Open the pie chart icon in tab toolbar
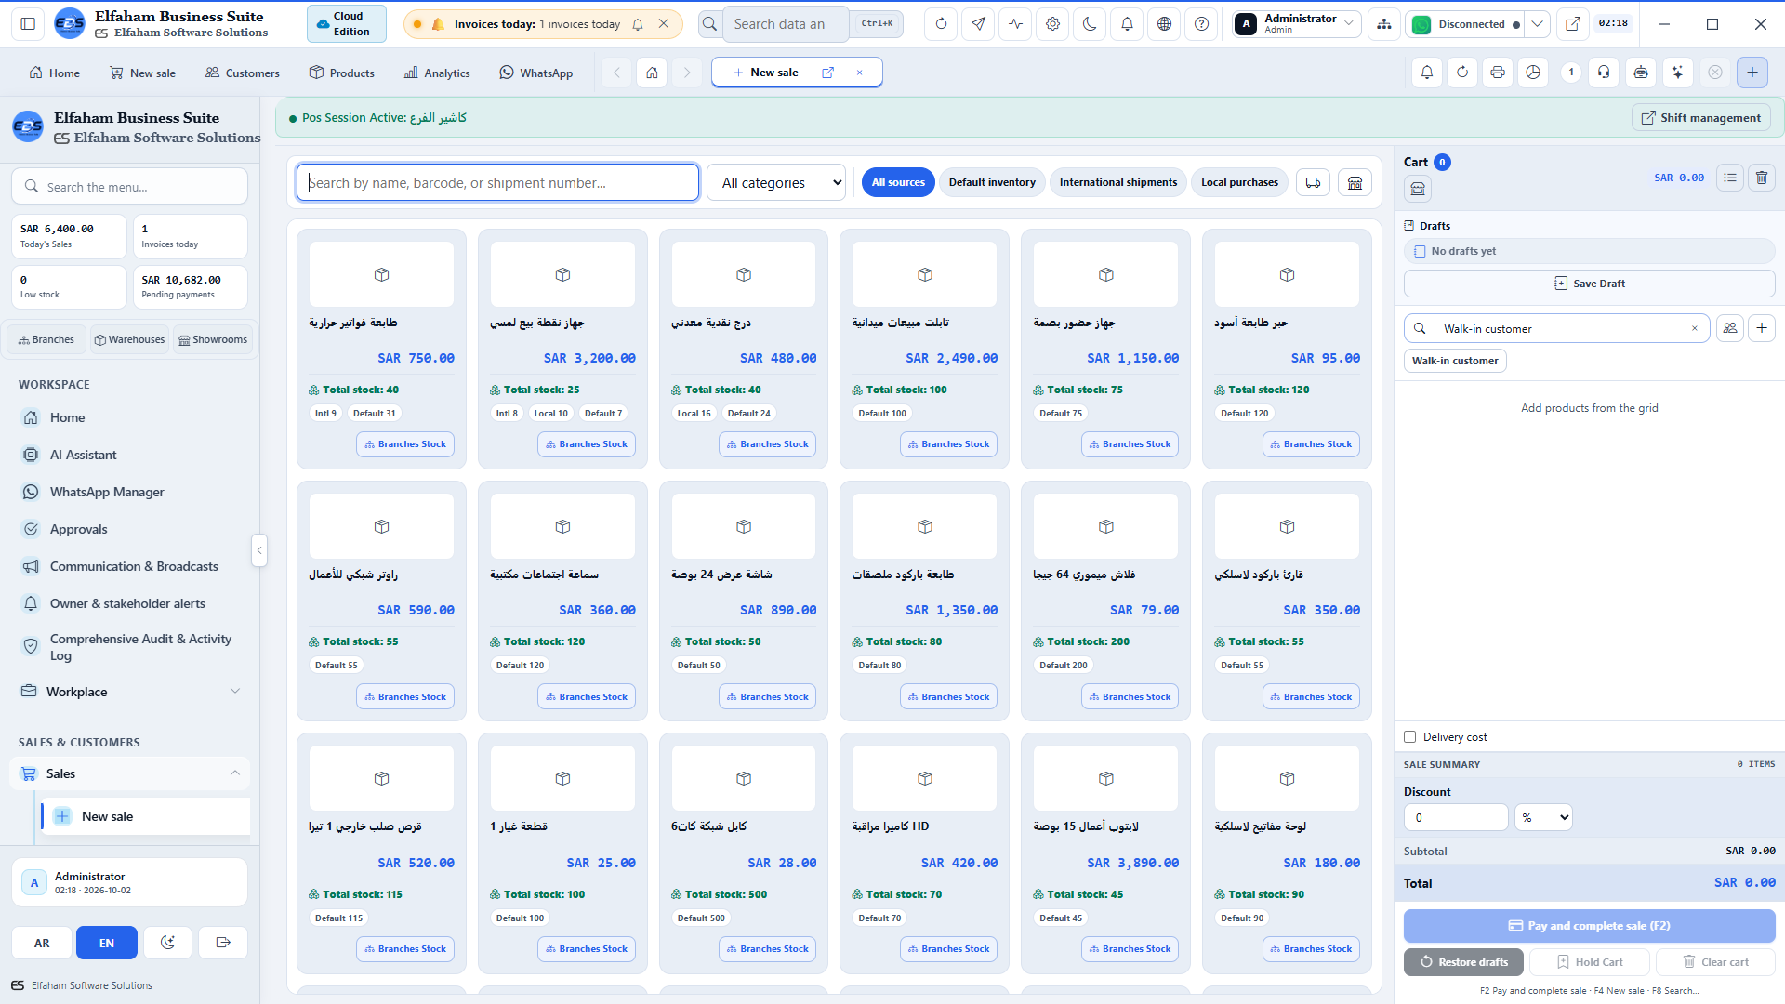Image resolution: width=1785 pixels, height=1004 pixels. coord(1533,73)
